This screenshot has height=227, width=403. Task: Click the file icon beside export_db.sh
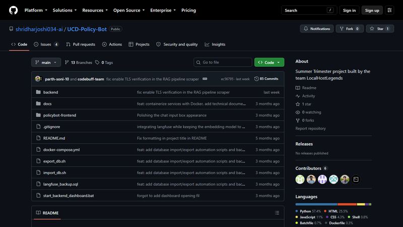tap(38, 161)
